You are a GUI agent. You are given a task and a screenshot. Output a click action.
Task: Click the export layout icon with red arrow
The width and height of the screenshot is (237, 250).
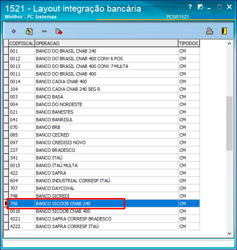coord(59,32)
